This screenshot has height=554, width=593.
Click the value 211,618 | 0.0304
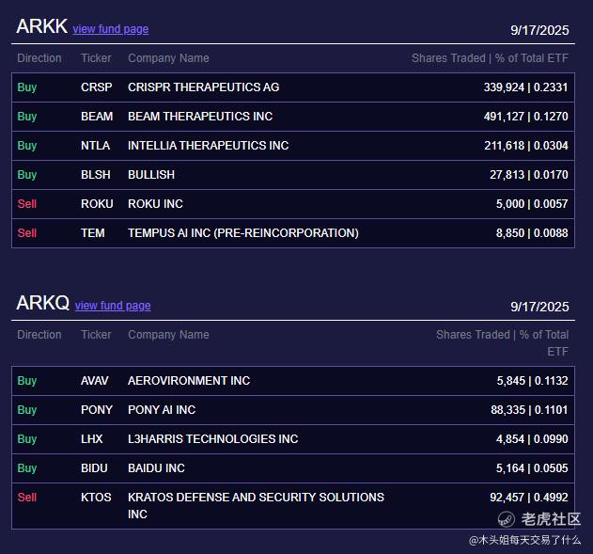pyautogui.click(x=526, y=146)
